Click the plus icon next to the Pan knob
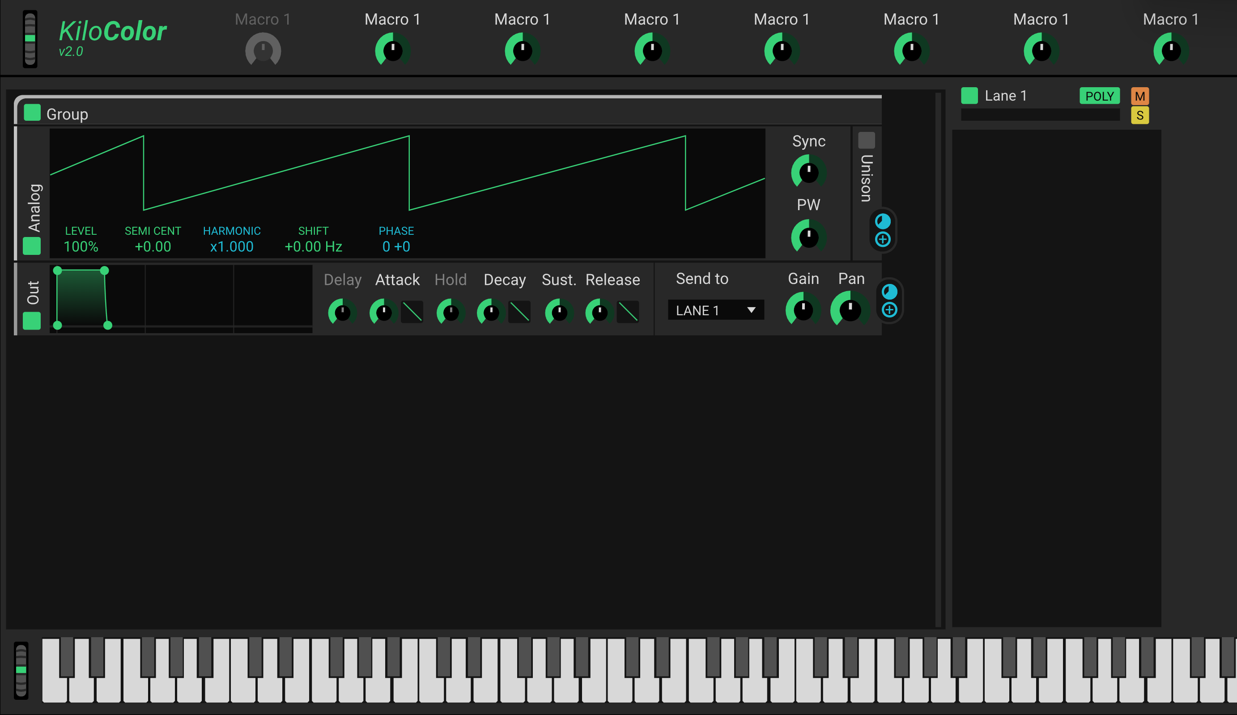The height and width of the screenshot is (715, 1237). 889,309
